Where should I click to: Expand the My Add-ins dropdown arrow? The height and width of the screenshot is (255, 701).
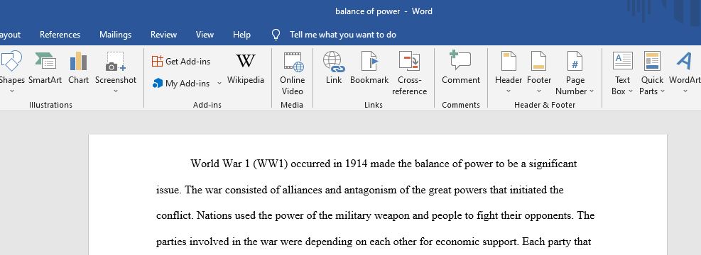pos(219,84)
